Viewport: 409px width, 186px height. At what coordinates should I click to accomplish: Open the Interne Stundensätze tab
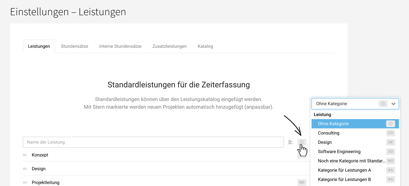pyautogui.click(x=120, y=46)
